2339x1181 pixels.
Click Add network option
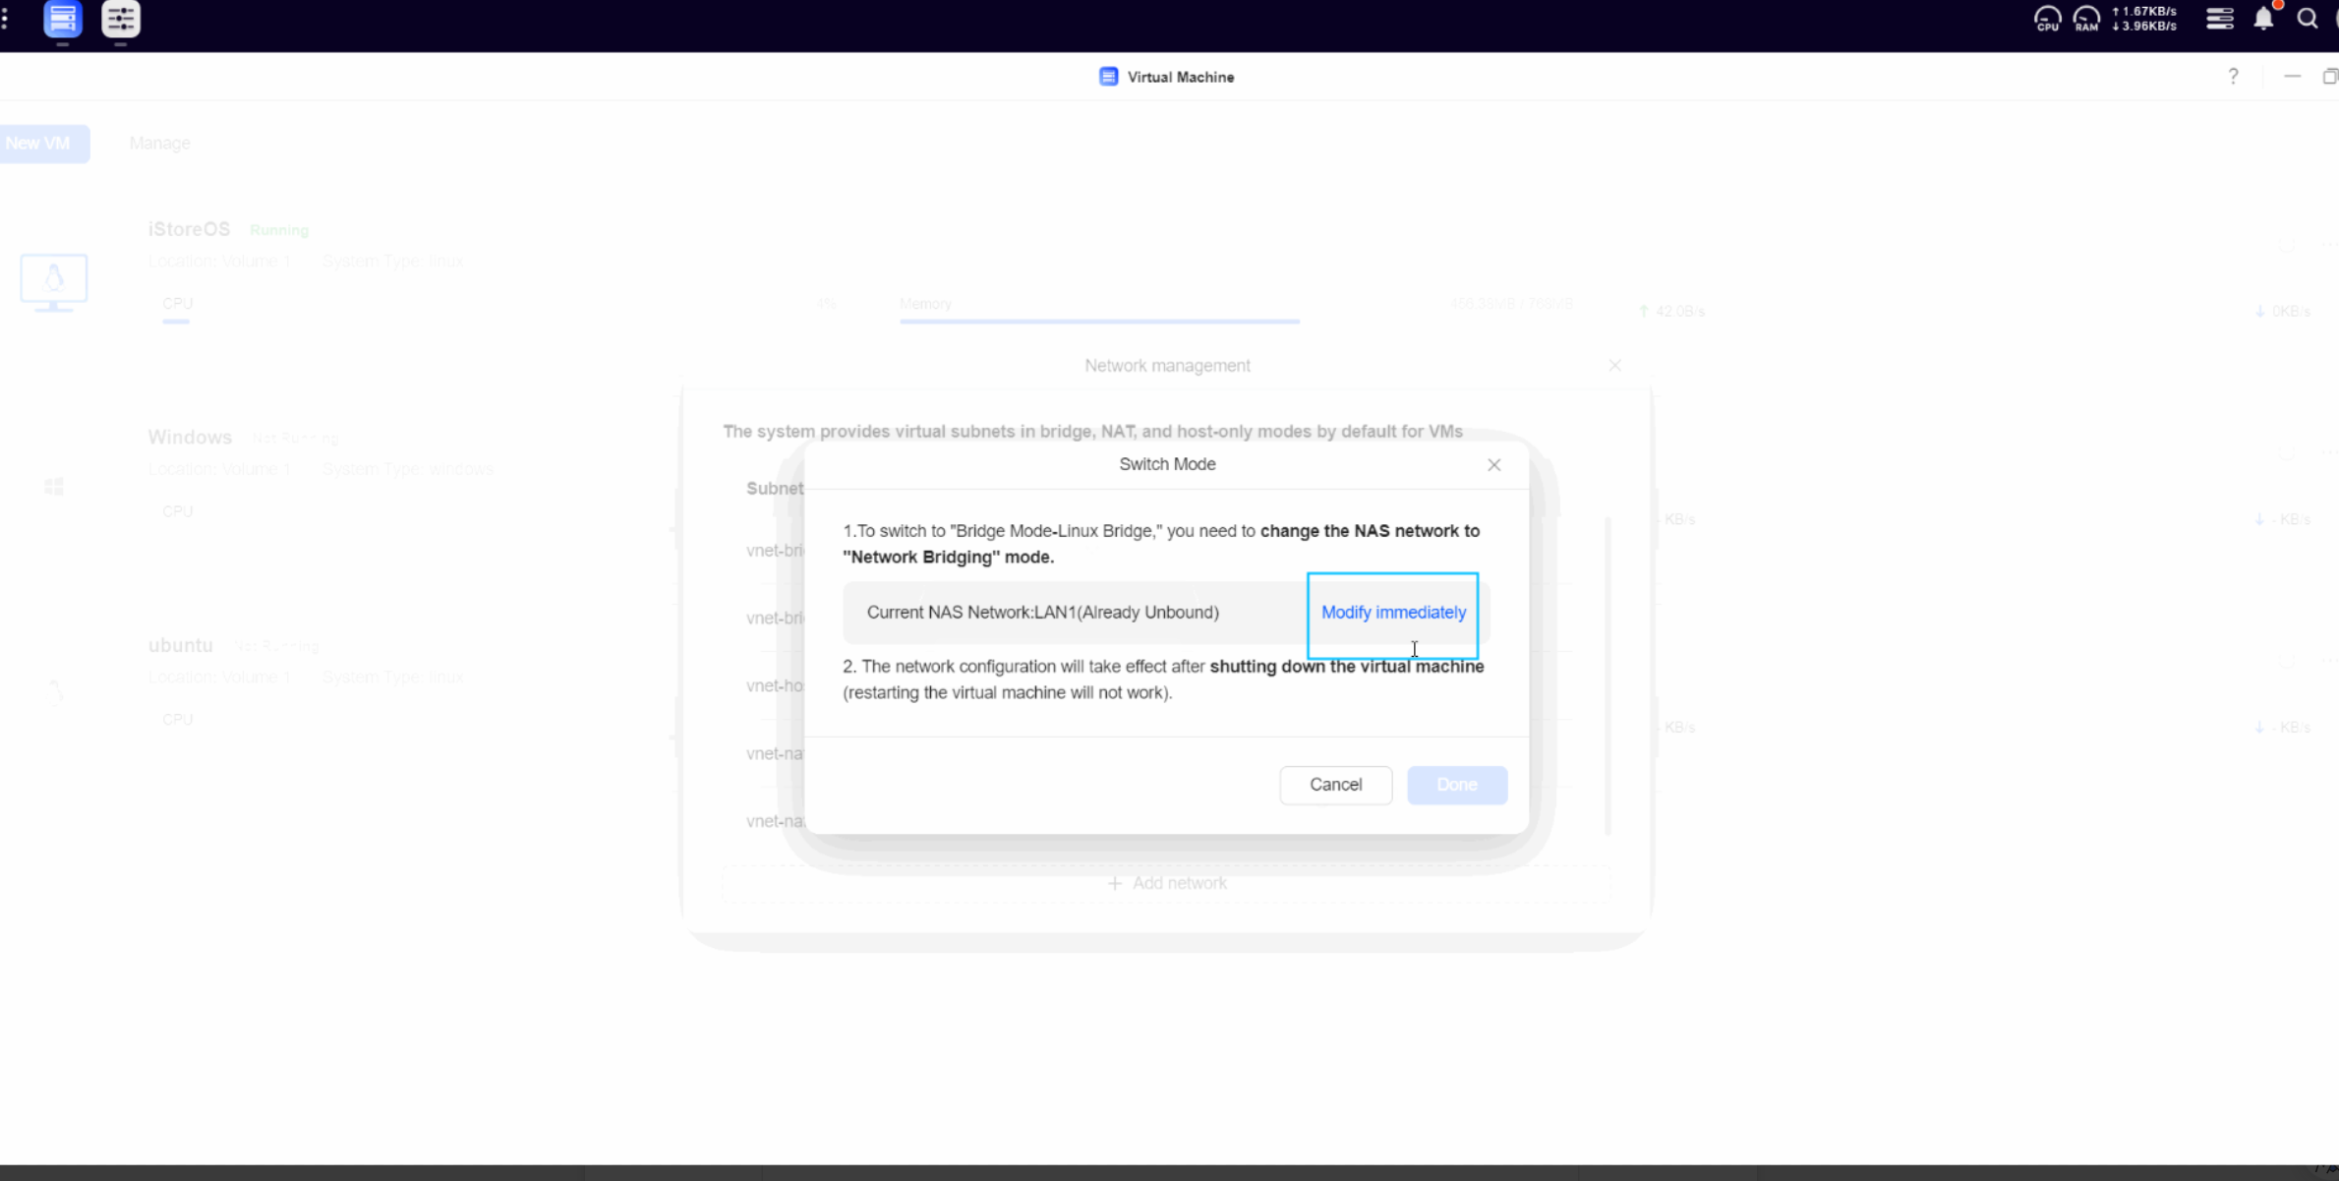point(1167,883)
